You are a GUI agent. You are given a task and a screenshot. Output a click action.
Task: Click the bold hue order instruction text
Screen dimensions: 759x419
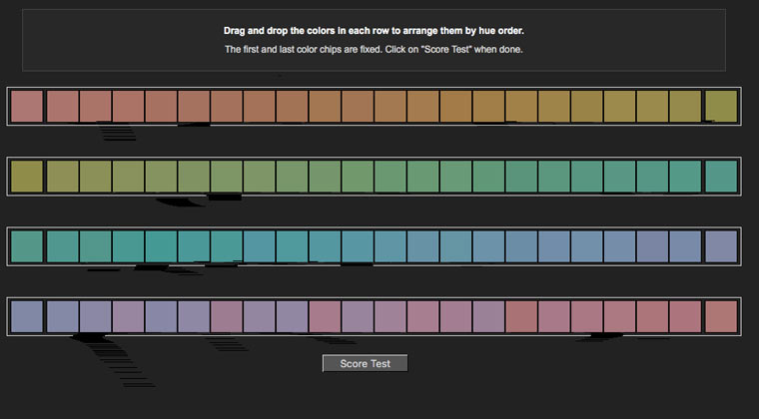[374, 31]
